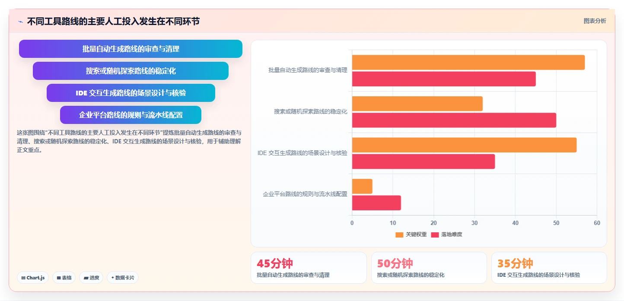Click orange bar for 搜索或随机探索路线的稳定化
Image resolution: width=624 pixels, height=301 pixels.
pos(417,104)
